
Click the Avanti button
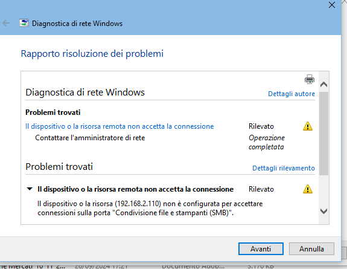tap(261, 249)
